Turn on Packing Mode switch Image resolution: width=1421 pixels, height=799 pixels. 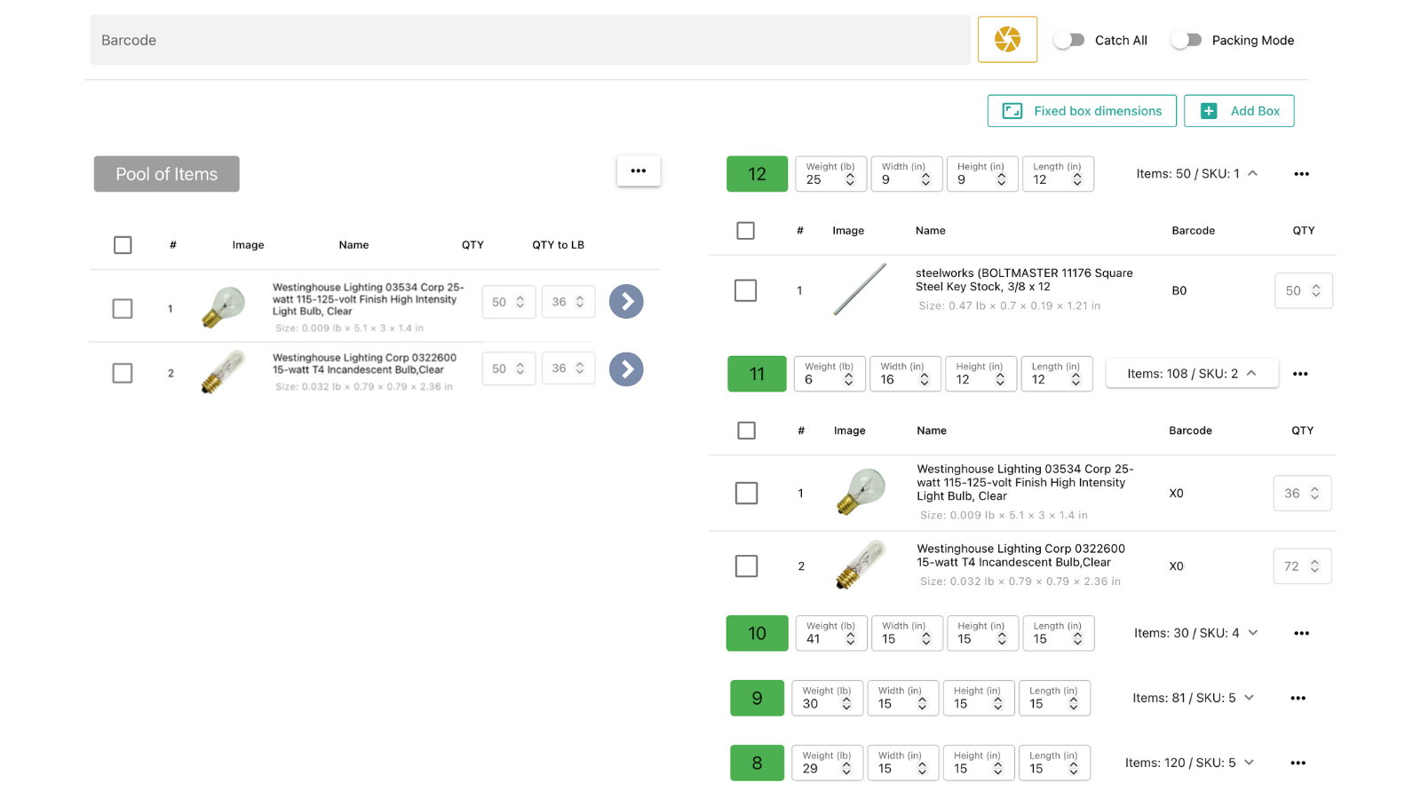click(x=1186, y=40)
